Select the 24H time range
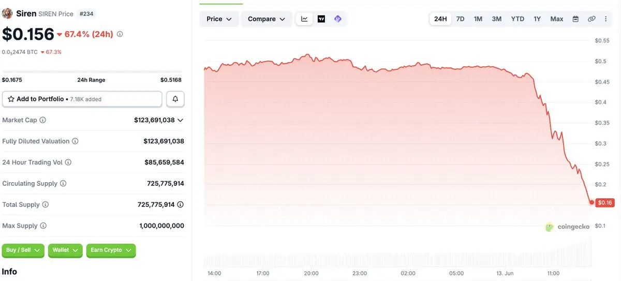 (x=440, y=19)
